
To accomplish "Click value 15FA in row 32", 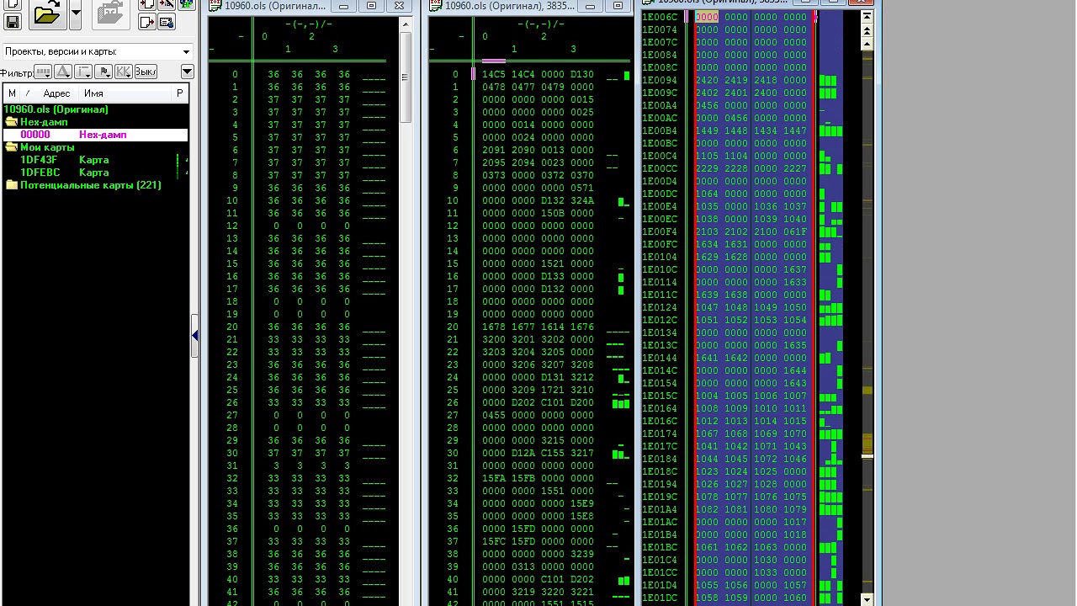I will coord(494,478).
